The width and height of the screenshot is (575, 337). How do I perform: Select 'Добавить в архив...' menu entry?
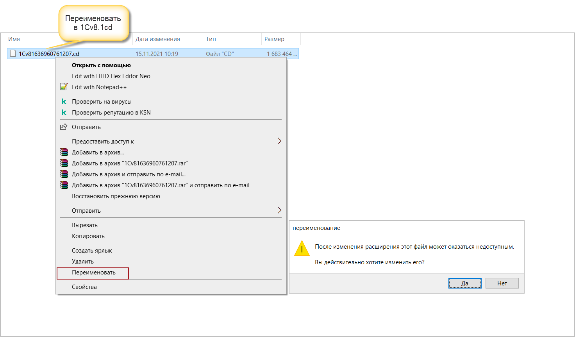pyautogui.click(x=98, y=152)
